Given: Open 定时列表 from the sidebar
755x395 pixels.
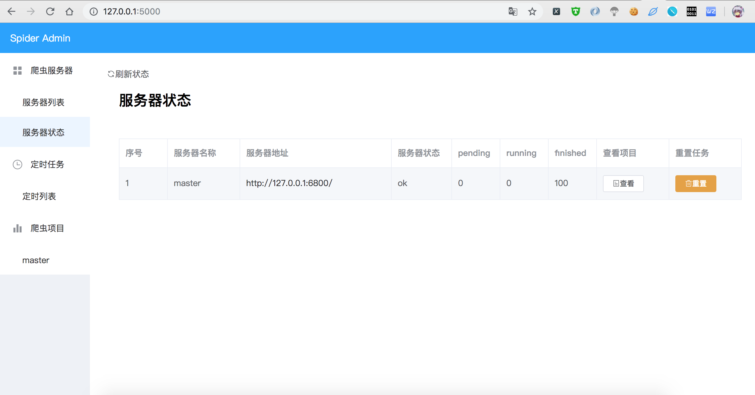Looking at the screenshot, I should [39, 196].
